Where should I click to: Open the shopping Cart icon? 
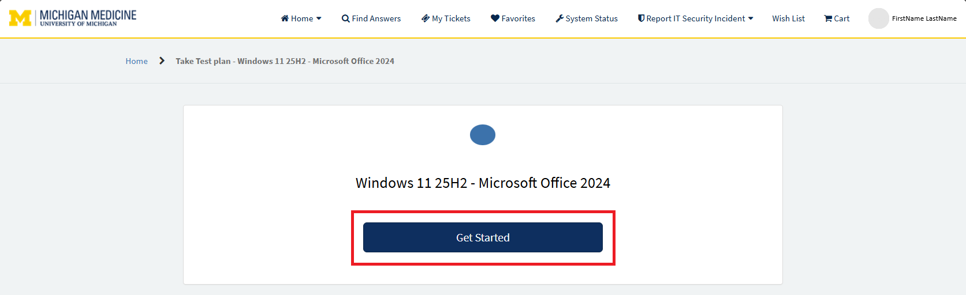[828, 18]
